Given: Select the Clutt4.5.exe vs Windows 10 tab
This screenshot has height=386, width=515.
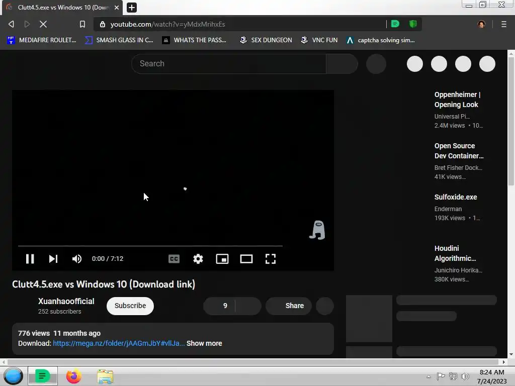Looking at the screenshot, I should (x=62, y=8).
